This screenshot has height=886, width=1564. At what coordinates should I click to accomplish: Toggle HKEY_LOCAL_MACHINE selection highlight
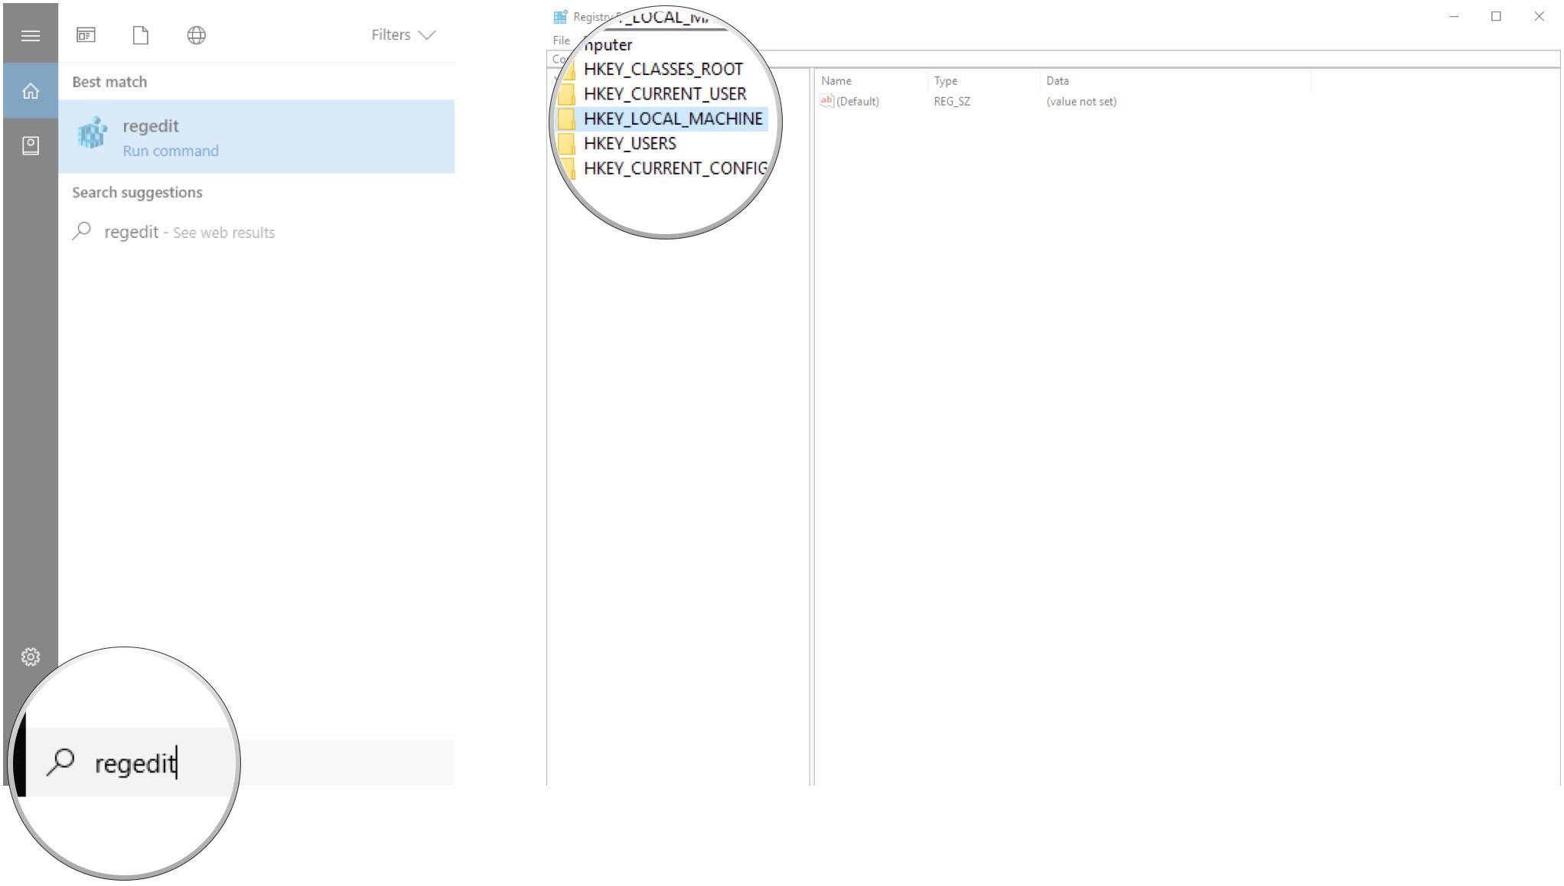pyautogui.click(x=673, y=118)
